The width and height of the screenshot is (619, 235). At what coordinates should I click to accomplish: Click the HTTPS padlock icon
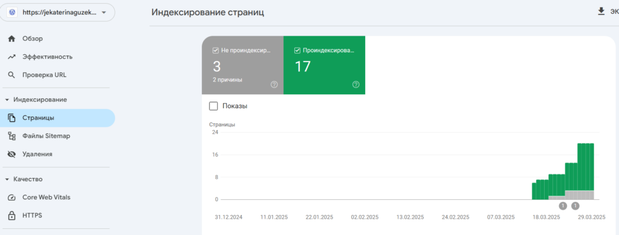(12, 216)
